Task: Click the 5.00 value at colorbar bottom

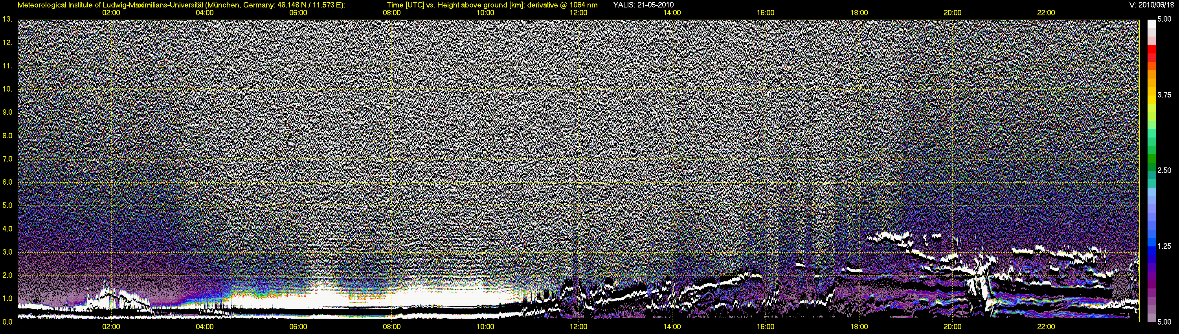Action: (x=1164, y=322)
